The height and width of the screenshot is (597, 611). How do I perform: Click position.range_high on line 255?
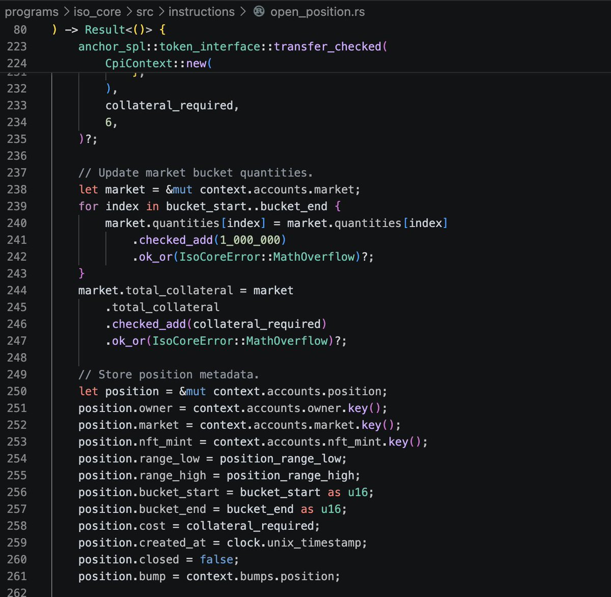142,475
